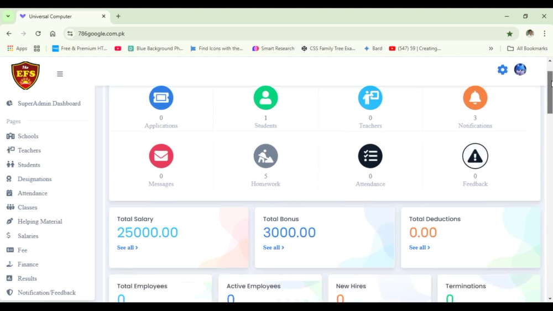
Task: Click the address bar URL
Action: (x=101, y=34)
